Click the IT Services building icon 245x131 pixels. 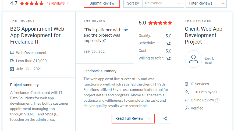pos(187,84)
